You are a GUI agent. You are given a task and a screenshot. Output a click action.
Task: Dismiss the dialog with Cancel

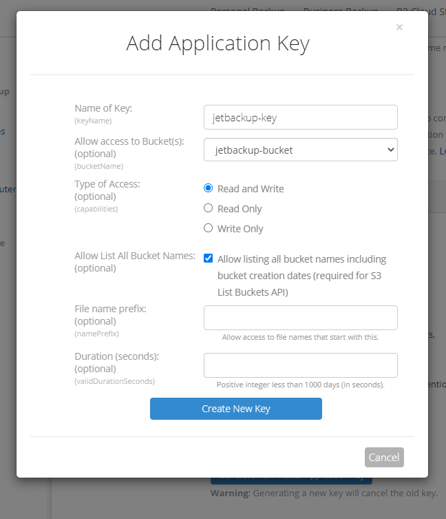tap(384, 458)
